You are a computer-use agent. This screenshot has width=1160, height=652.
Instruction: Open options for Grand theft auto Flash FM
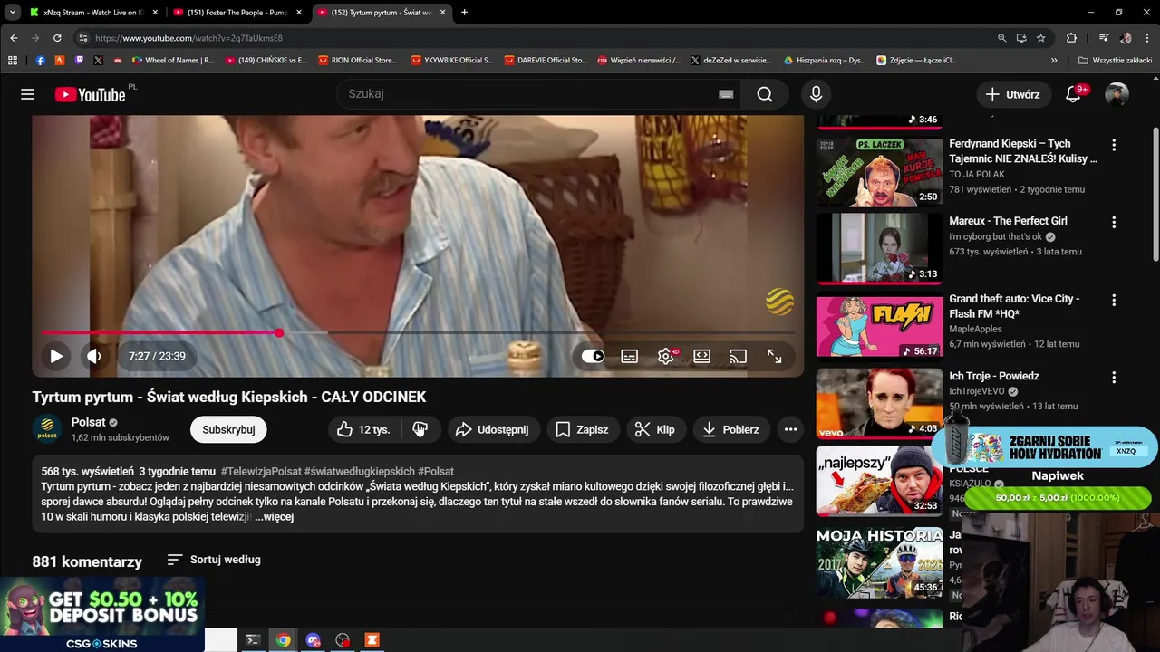(1114, 300)
